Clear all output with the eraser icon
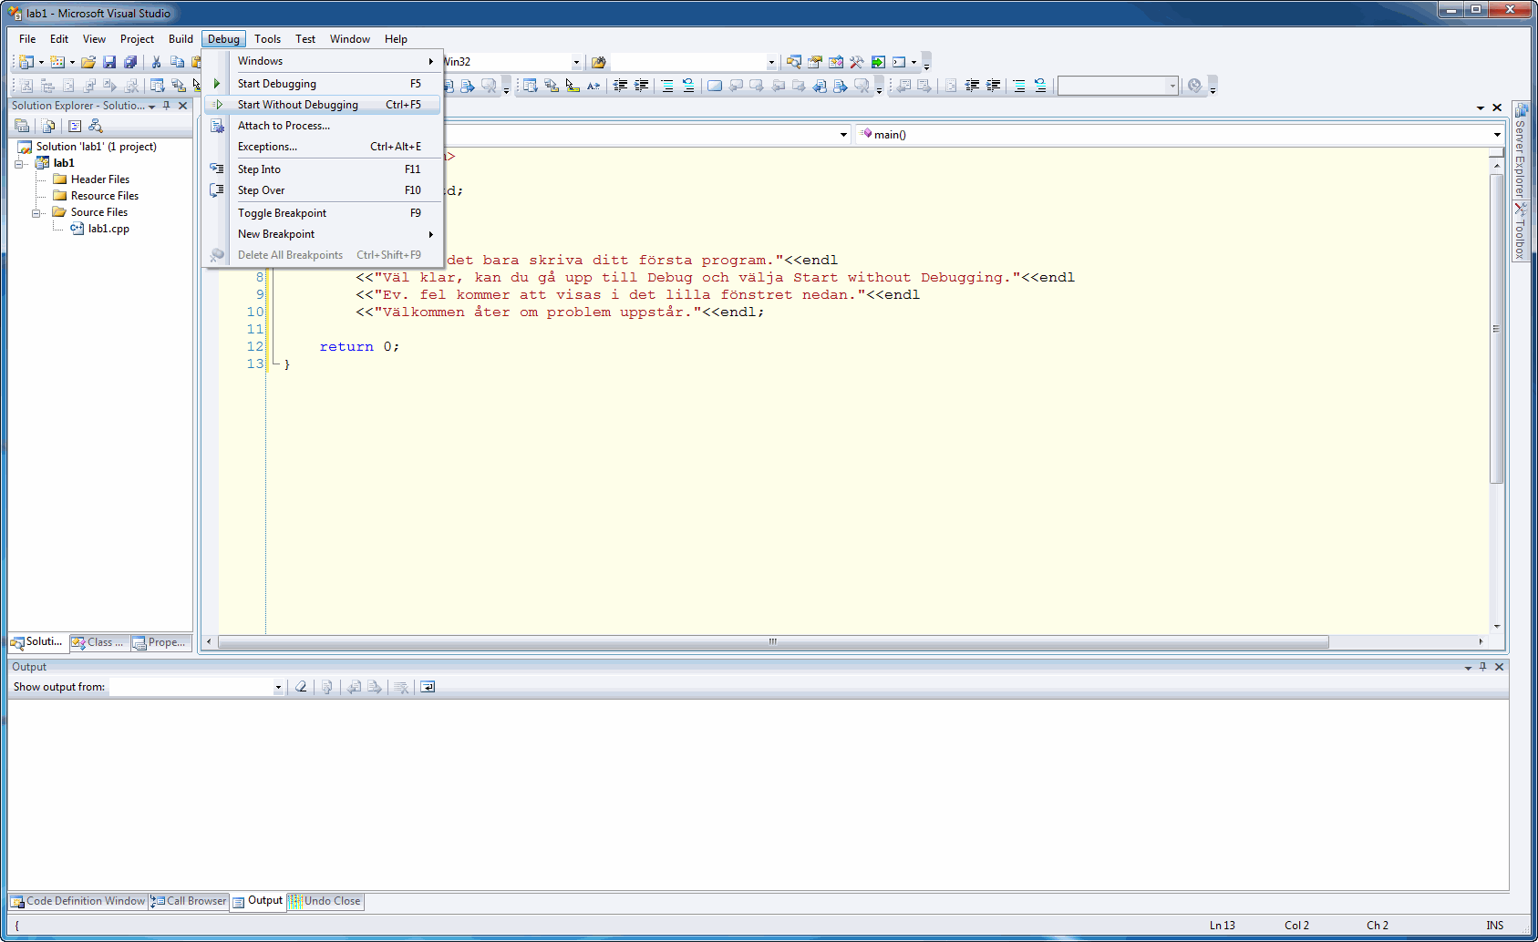The width and height of the screenshot is (1538, 942). pos(301,687)
